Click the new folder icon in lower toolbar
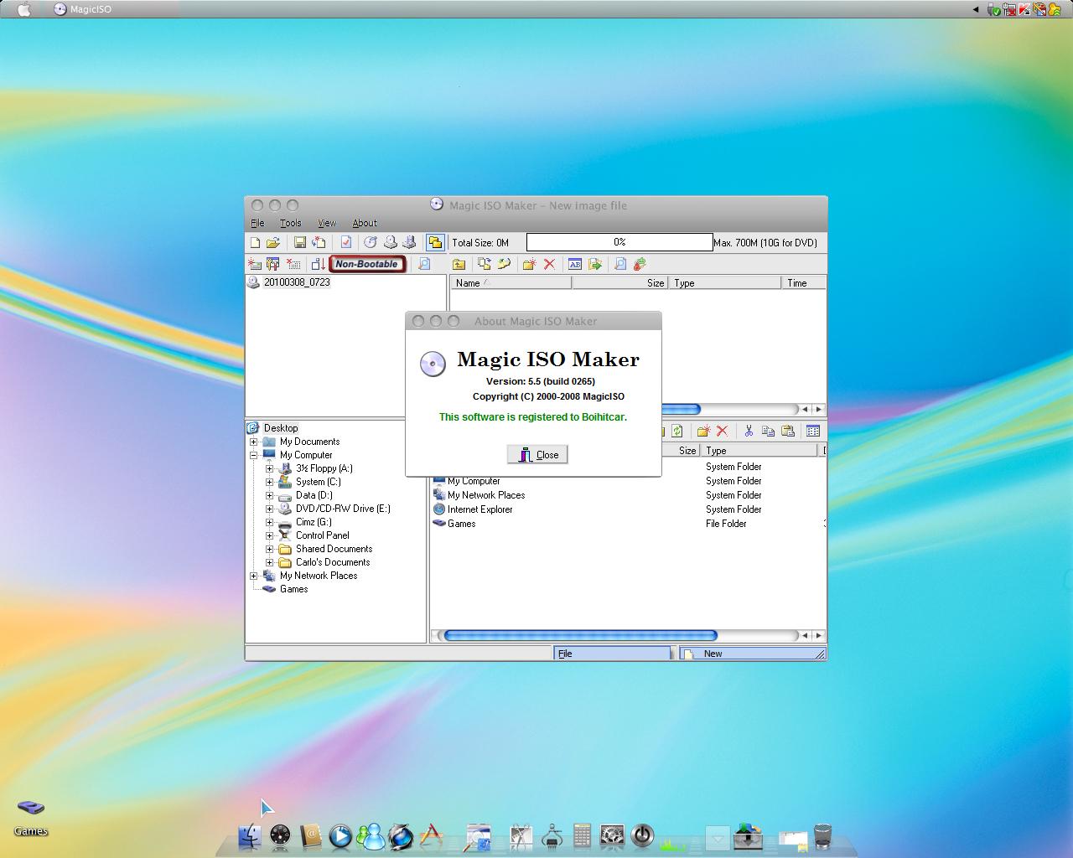Viewport: 1073px width, 858px height. 703,431
